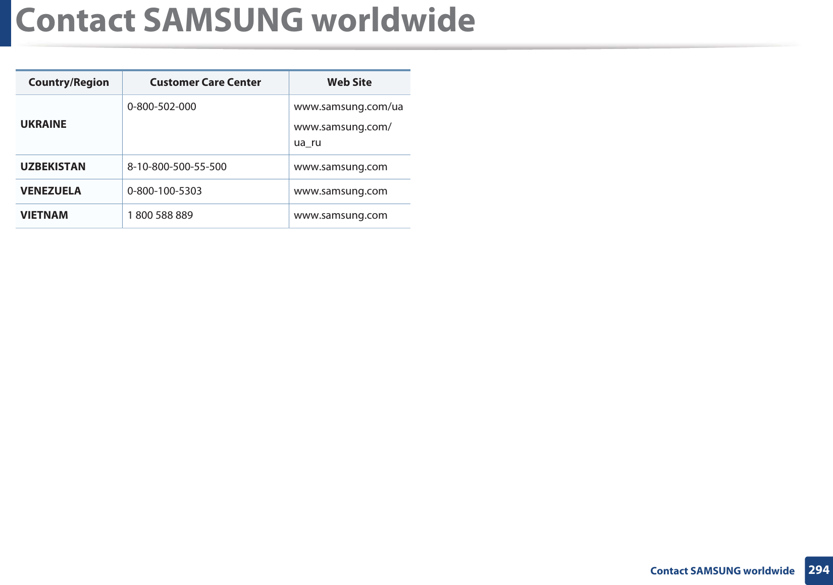Viewport: 833px width, 585px height.
Task: Follow the Venezuela www.samsung.com link
Action: [340, 191]
